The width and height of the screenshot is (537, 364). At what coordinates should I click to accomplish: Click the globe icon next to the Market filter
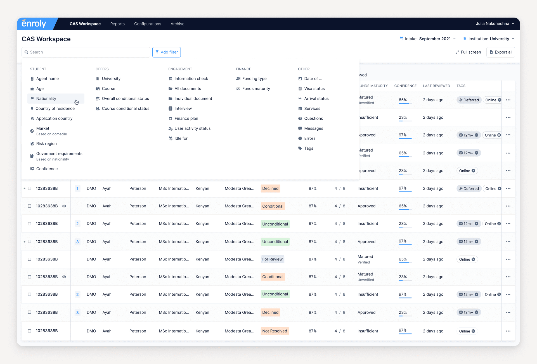click(x=32, y=130)
